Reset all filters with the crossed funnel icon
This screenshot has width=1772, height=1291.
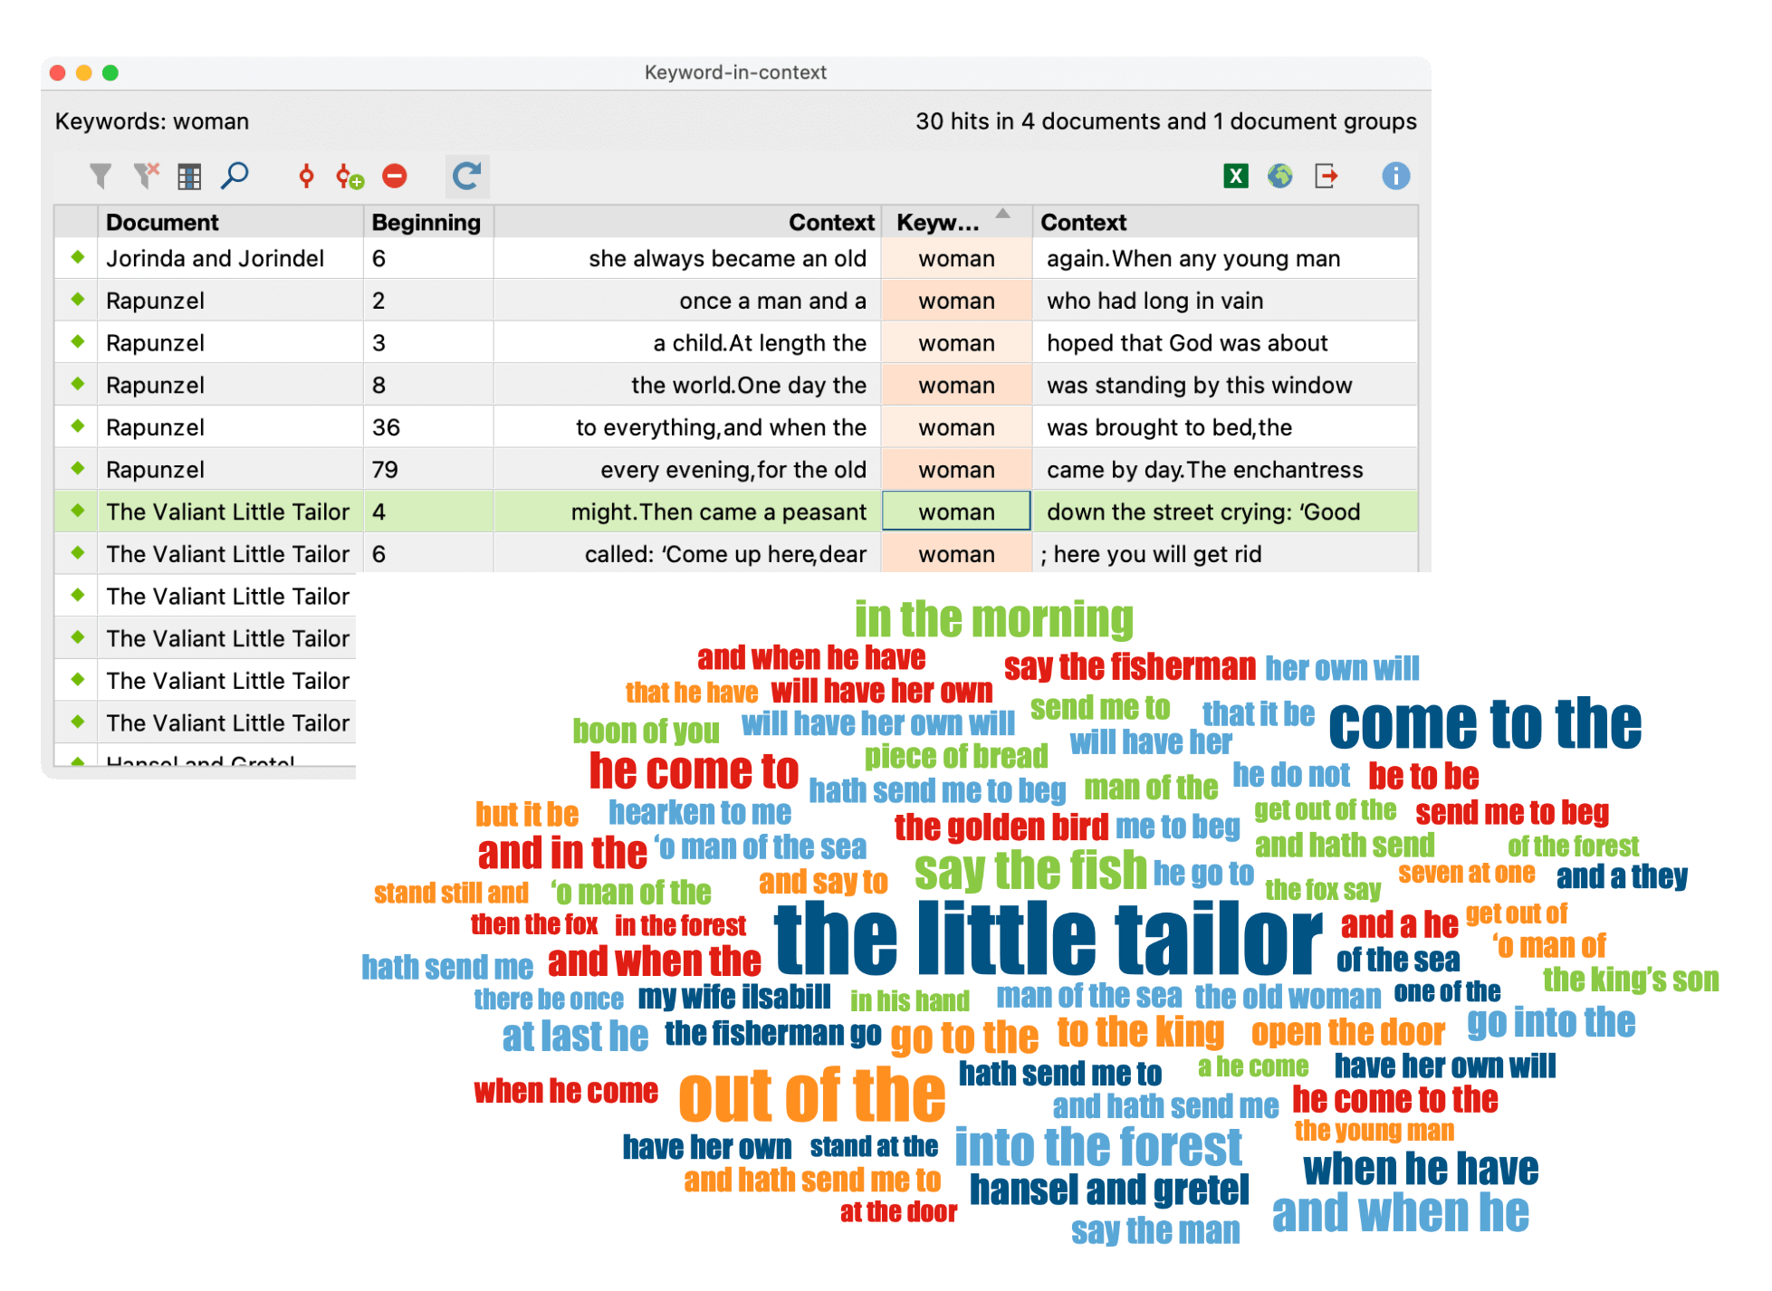tap(145, 176)
